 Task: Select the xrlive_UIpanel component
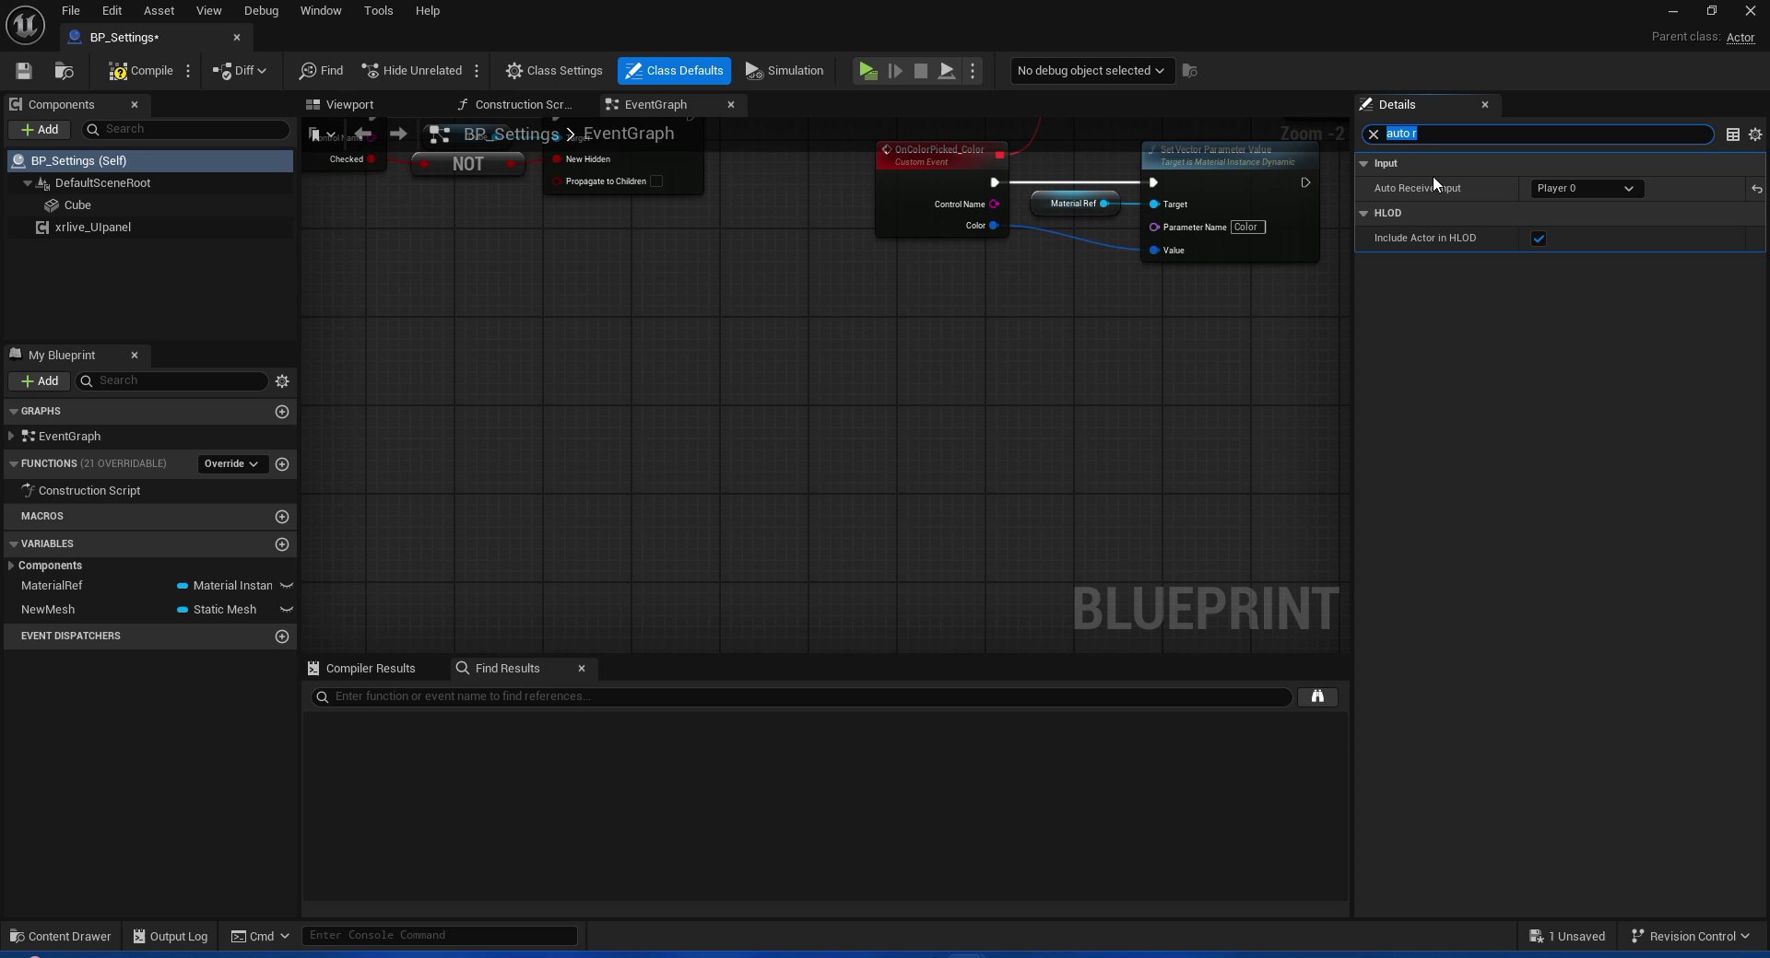coord(92,228)
